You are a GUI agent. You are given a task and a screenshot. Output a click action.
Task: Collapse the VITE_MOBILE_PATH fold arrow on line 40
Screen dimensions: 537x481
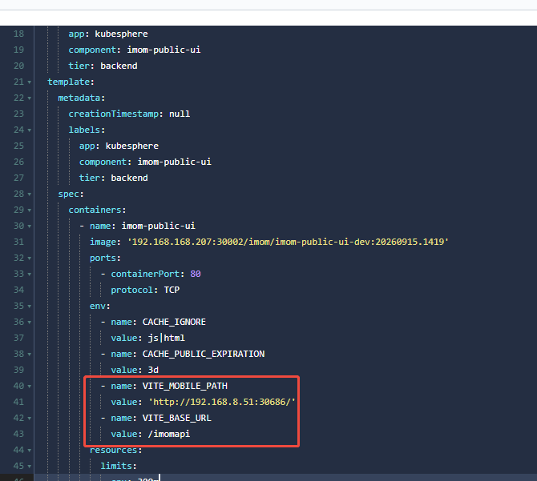(x=30, y=387)
